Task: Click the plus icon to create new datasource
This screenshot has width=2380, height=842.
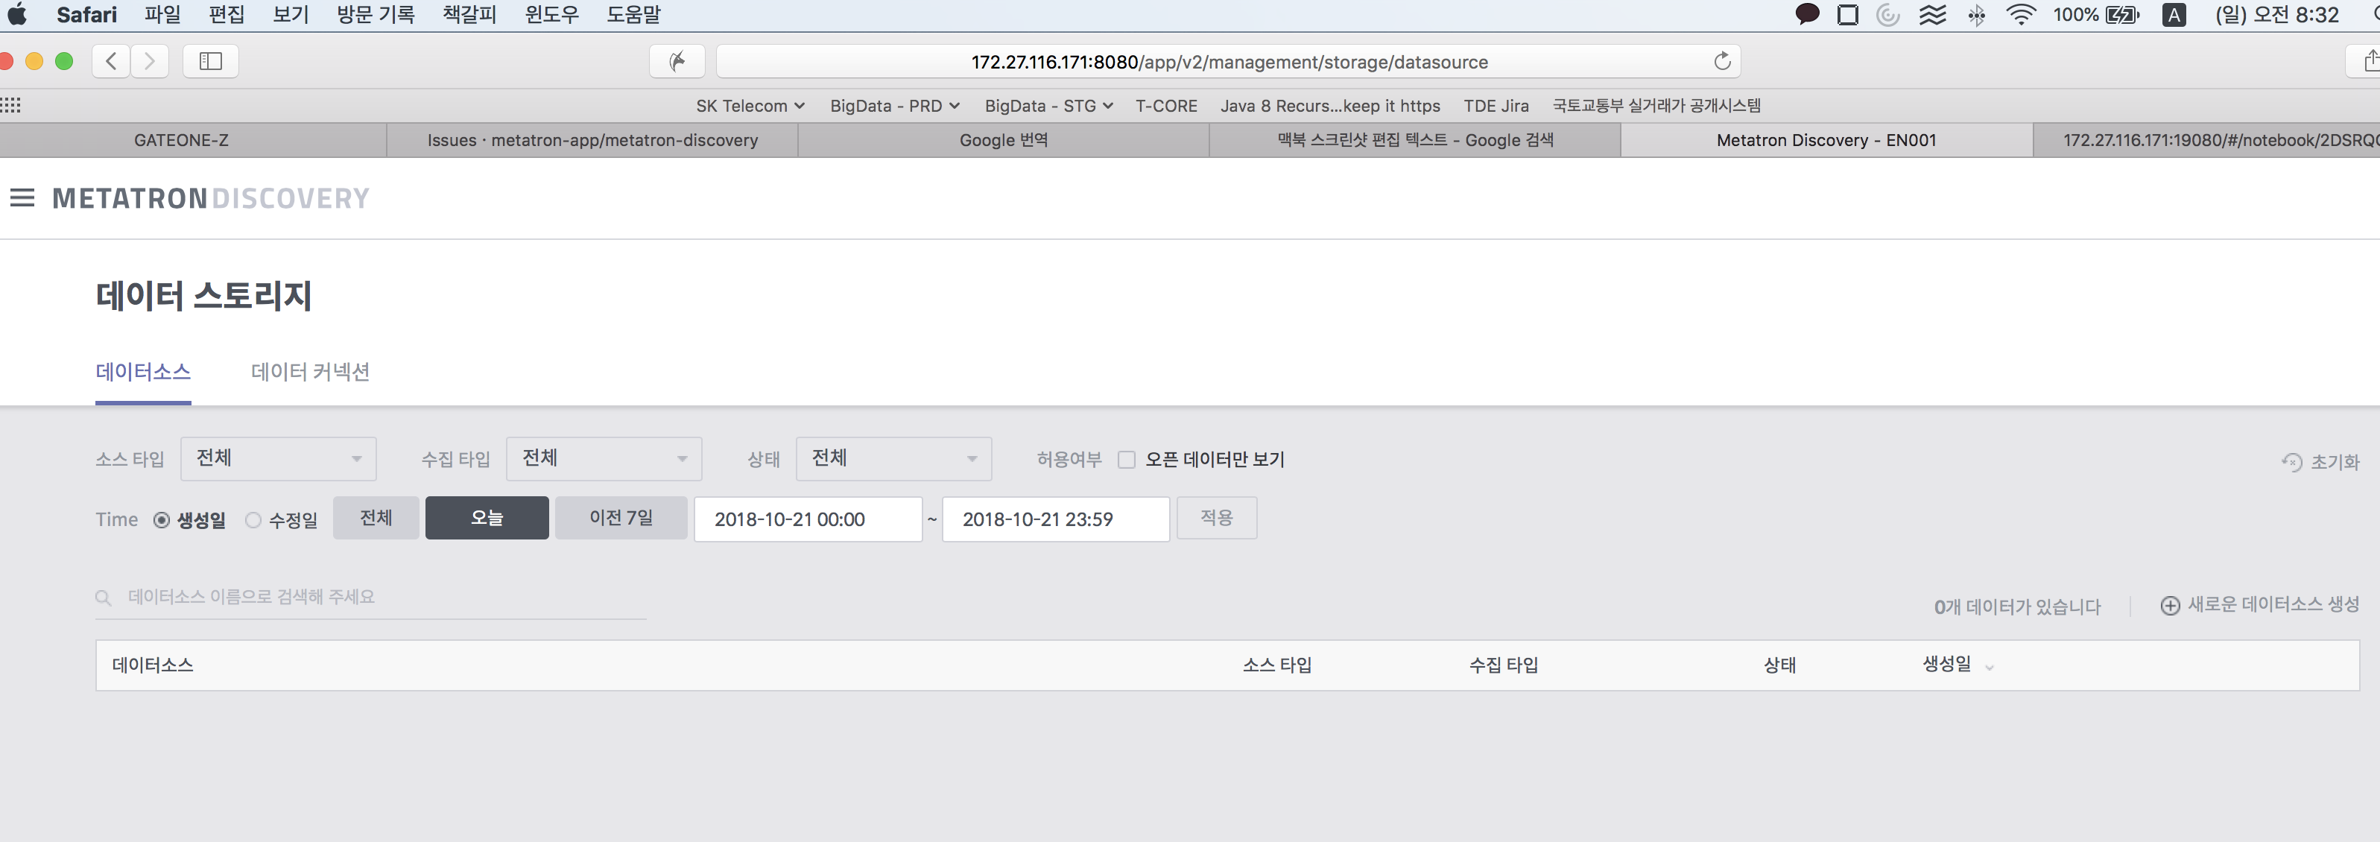Action: pos(2171,605)
